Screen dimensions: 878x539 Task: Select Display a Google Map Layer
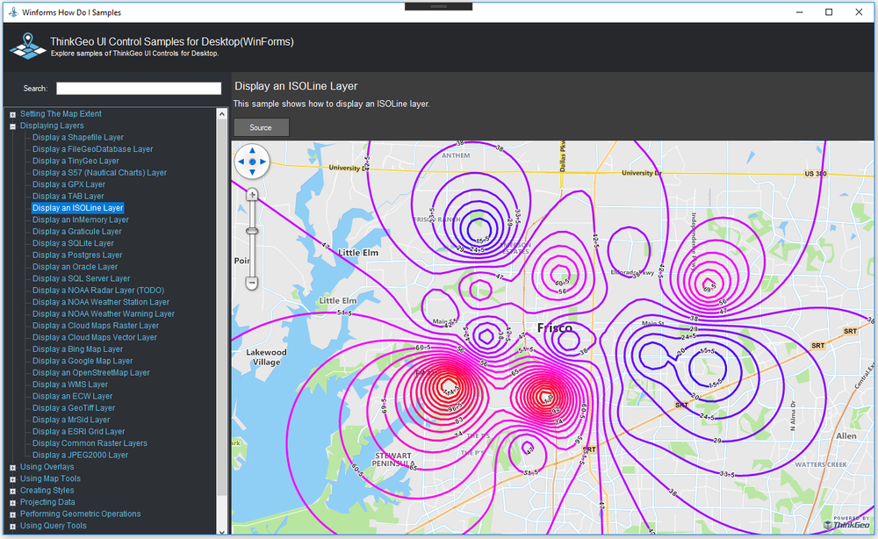pyautogui.click(x=83, y=361)
